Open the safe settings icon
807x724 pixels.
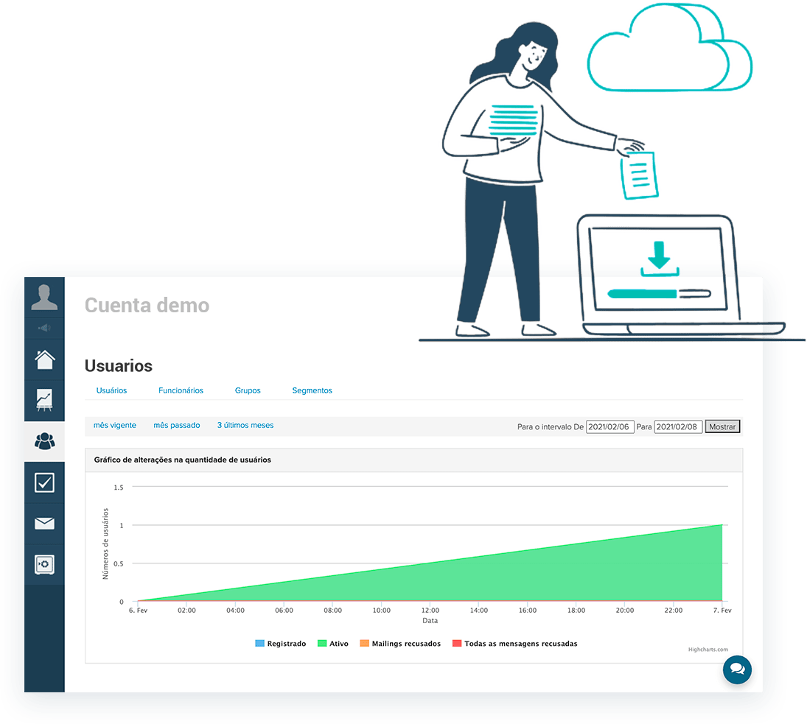pos(44,565)
